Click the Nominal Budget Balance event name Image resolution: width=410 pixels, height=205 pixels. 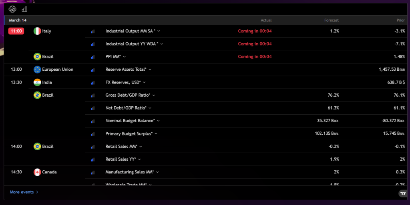tap(130, 121)
